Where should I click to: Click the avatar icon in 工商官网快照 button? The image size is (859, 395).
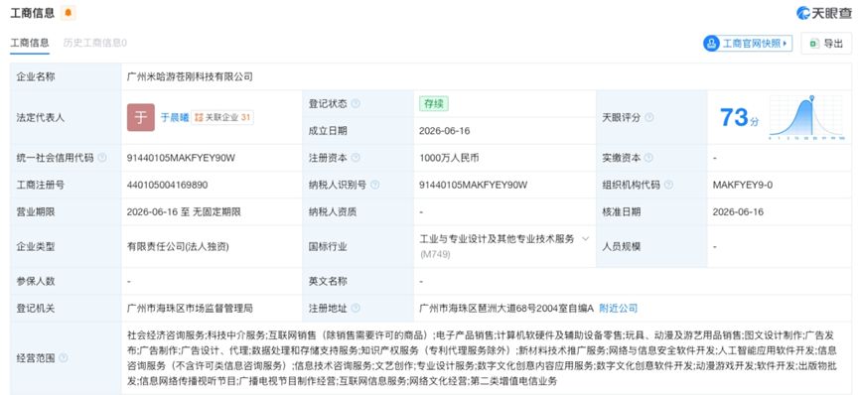[x=712, y=44]
